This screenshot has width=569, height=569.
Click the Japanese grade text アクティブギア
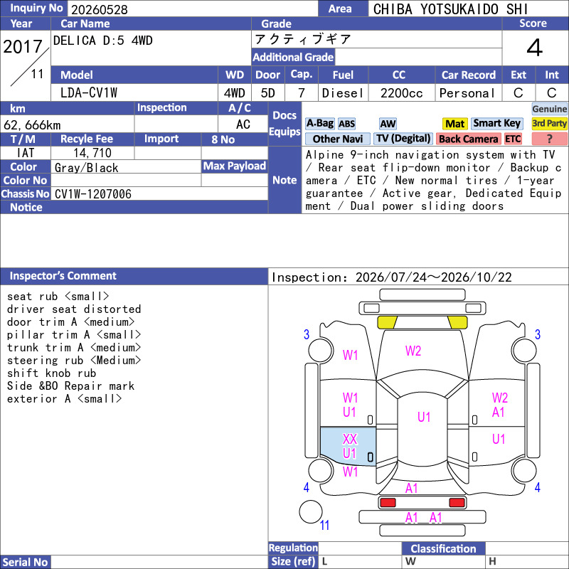(x=303, y=39)
